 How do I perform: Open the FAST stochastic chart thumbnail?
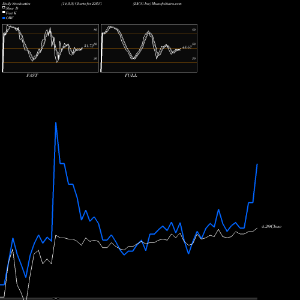point(50,48)
